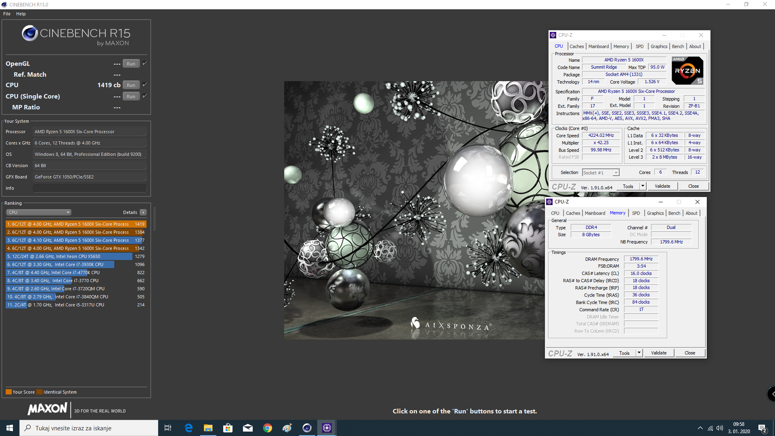Image resolution: width=775 pixels, height=436 pixels.
Task: Select the Core i5-3317U ranking row
Action: (76, 305)
